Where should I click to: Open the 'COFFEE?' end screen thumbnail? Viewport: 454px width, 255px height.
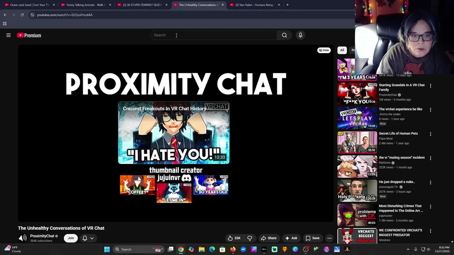tap(138, 185)
